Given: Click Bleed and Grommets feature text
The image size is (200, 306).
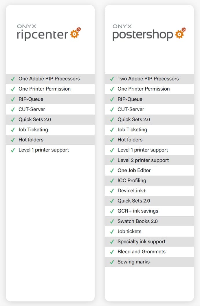Looking at the screenshot, I should 141,252.
